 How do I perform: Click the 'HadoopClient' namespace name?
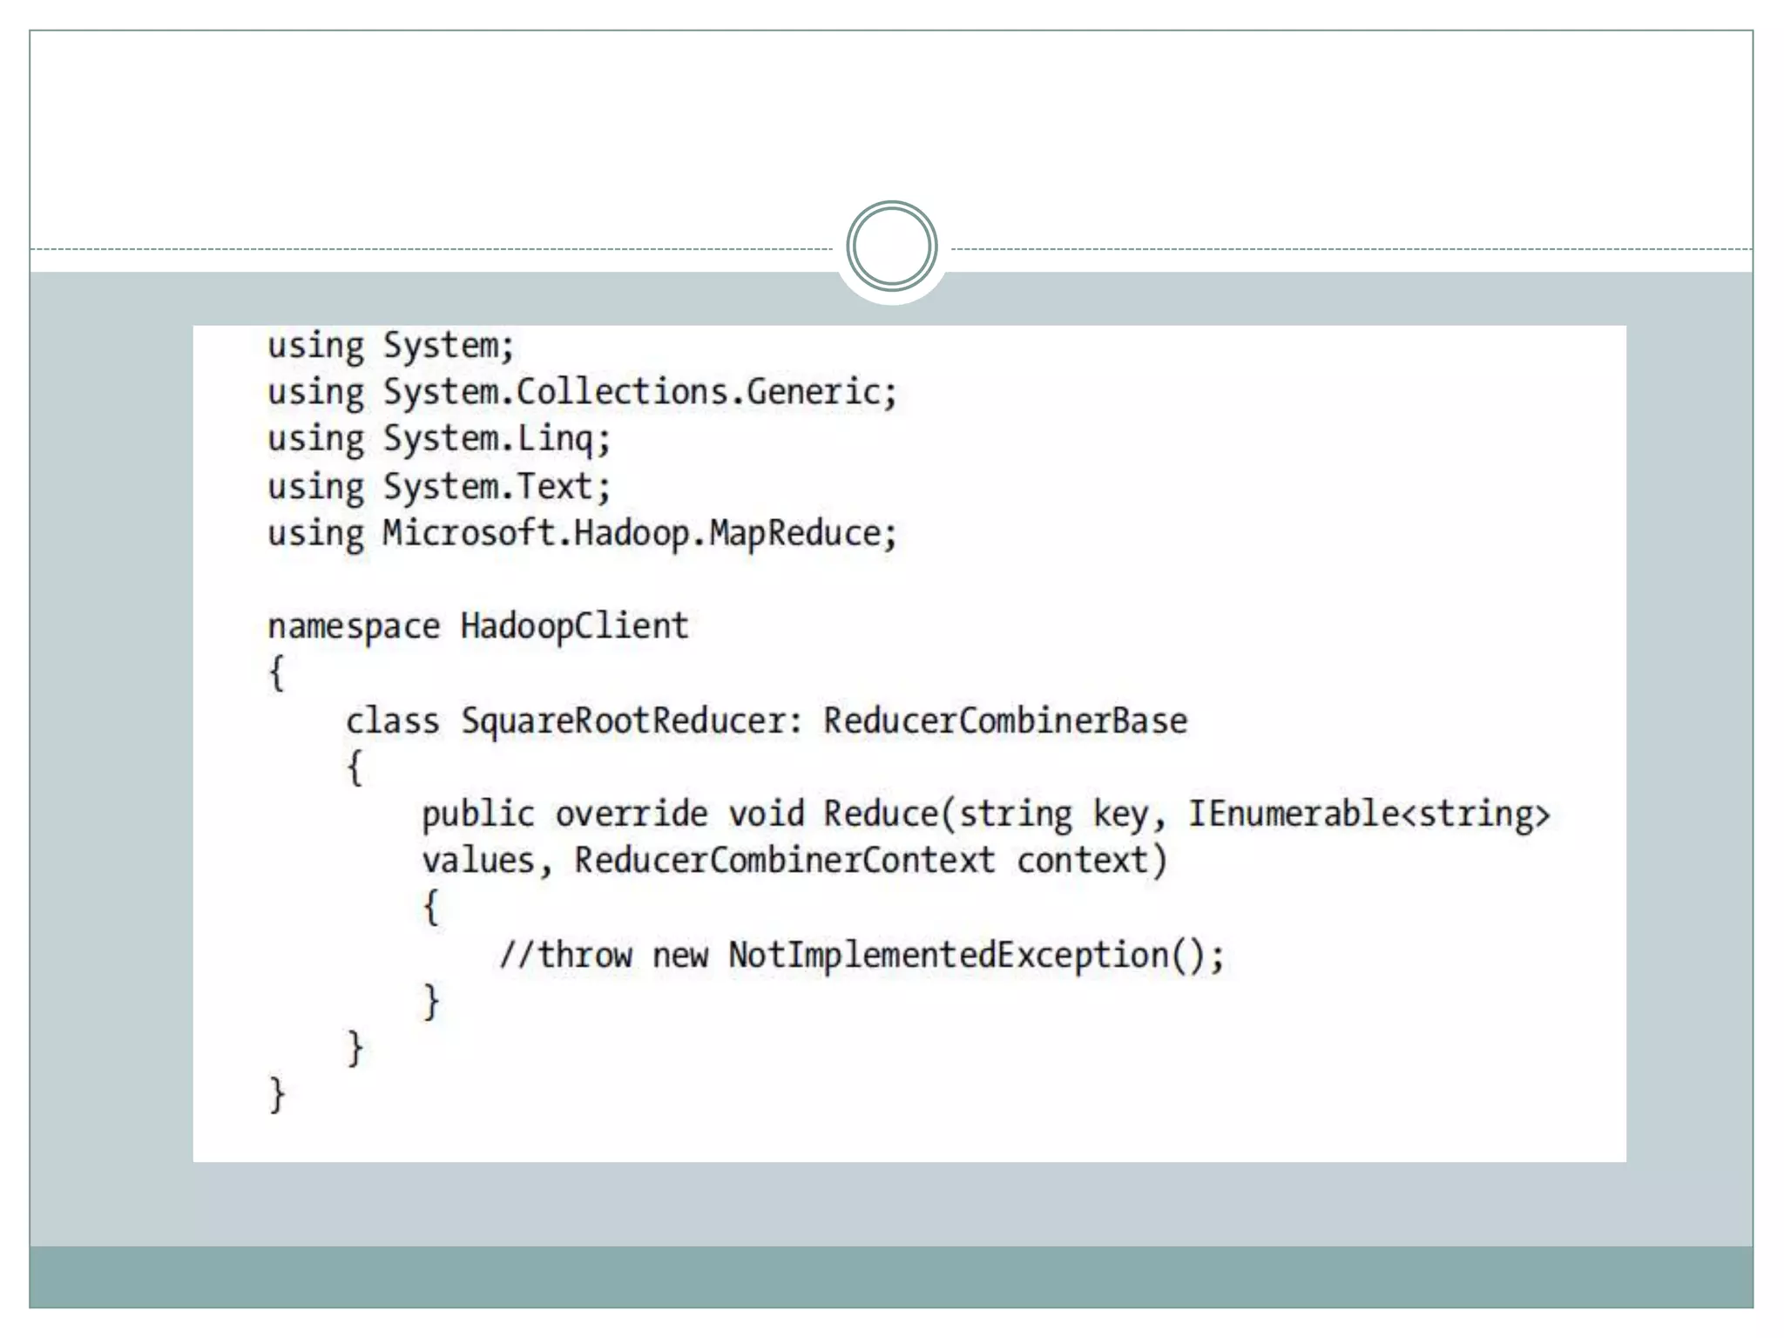574,626
